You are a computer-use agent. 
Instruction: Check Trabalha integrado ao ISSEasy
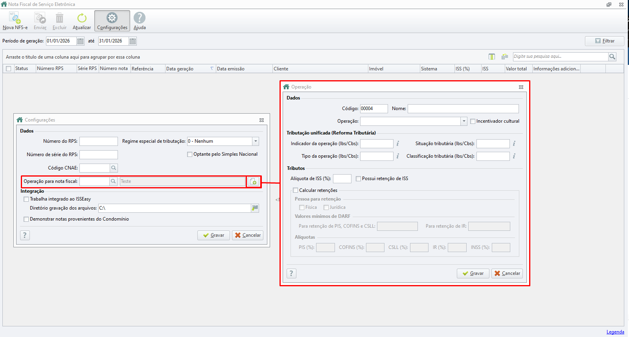[26, 199]
